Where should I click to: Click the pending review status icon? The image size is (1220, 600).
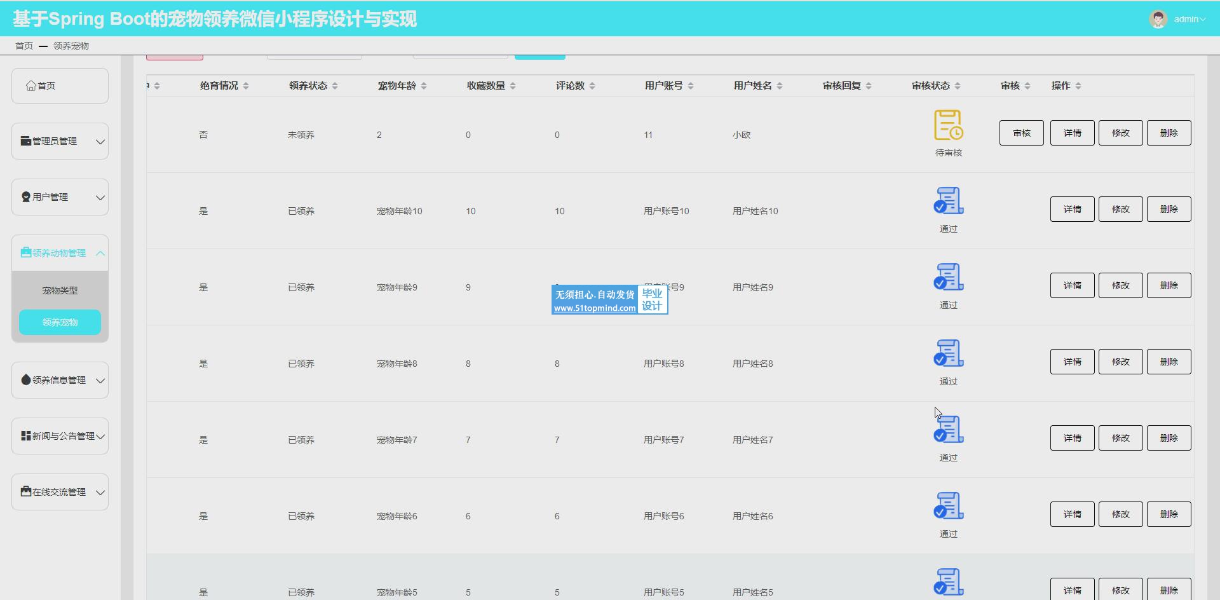click(x=948, y=125)
